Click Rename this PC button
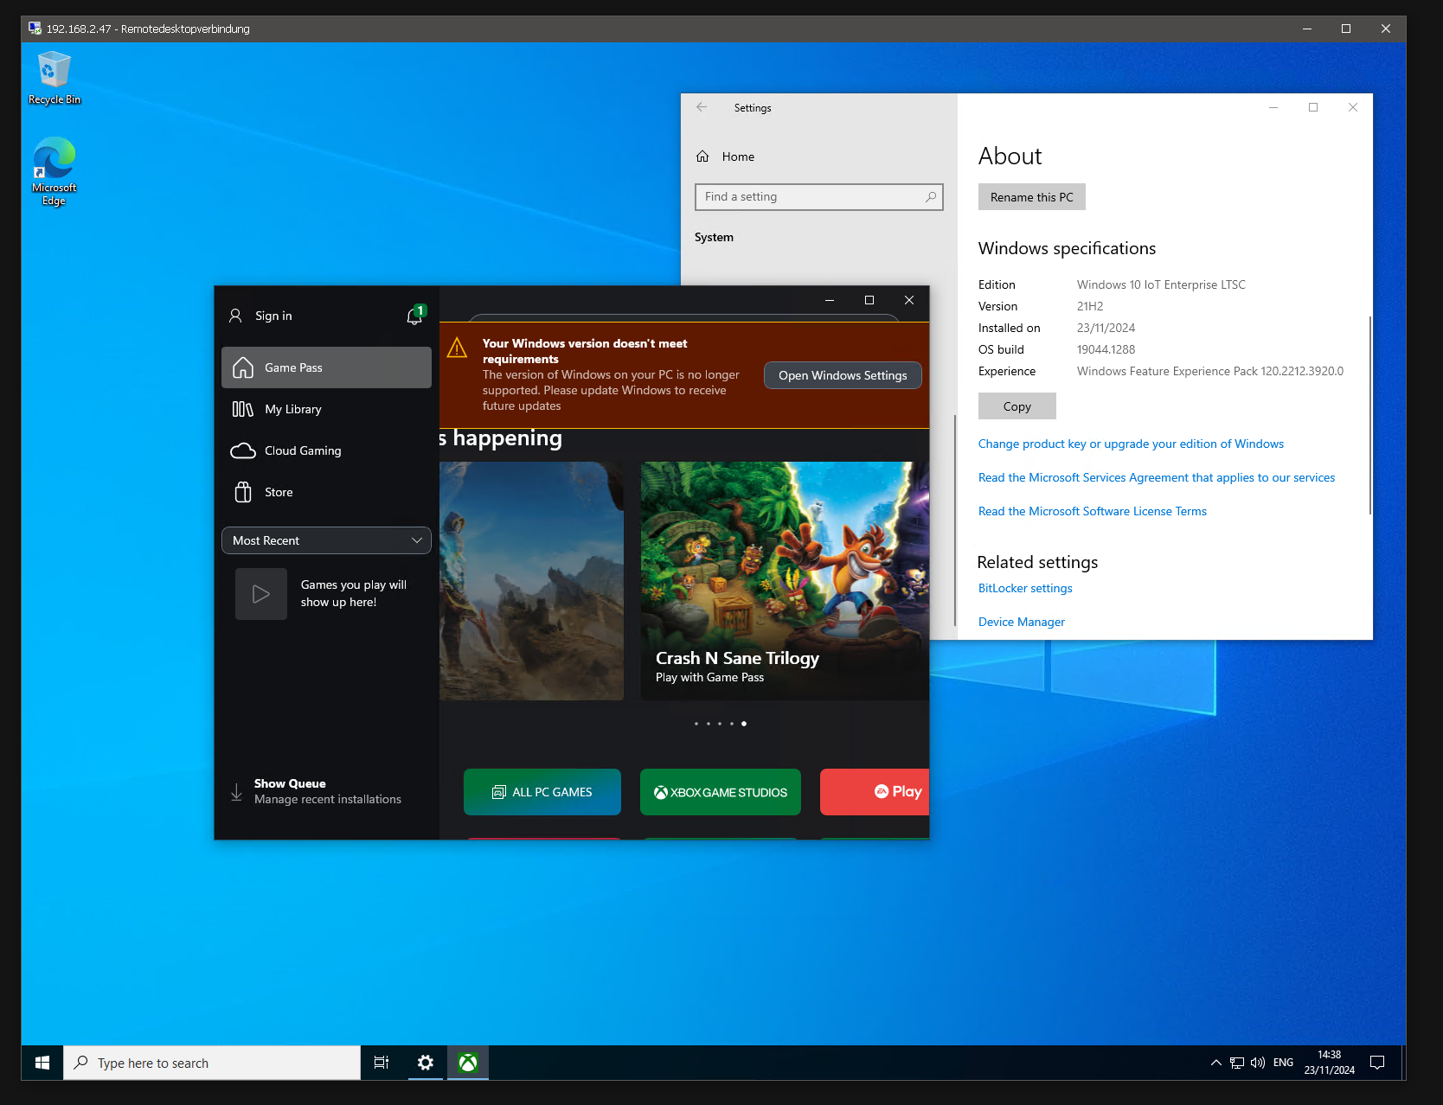Image resolution: width=1443 pixels, height=1105 pixels. point(1032,197)
